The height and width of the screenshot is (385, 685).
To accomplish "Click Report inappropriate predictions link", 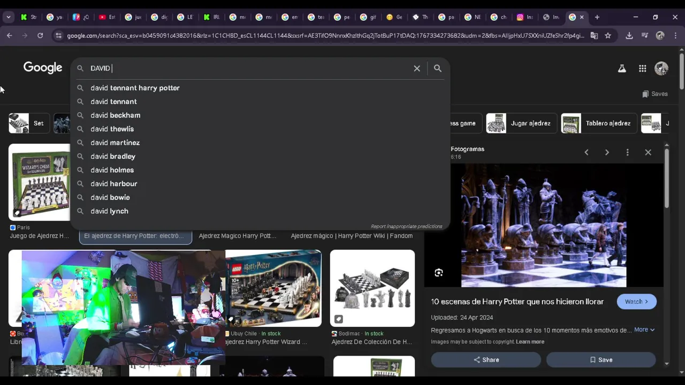I will [407, 226].
